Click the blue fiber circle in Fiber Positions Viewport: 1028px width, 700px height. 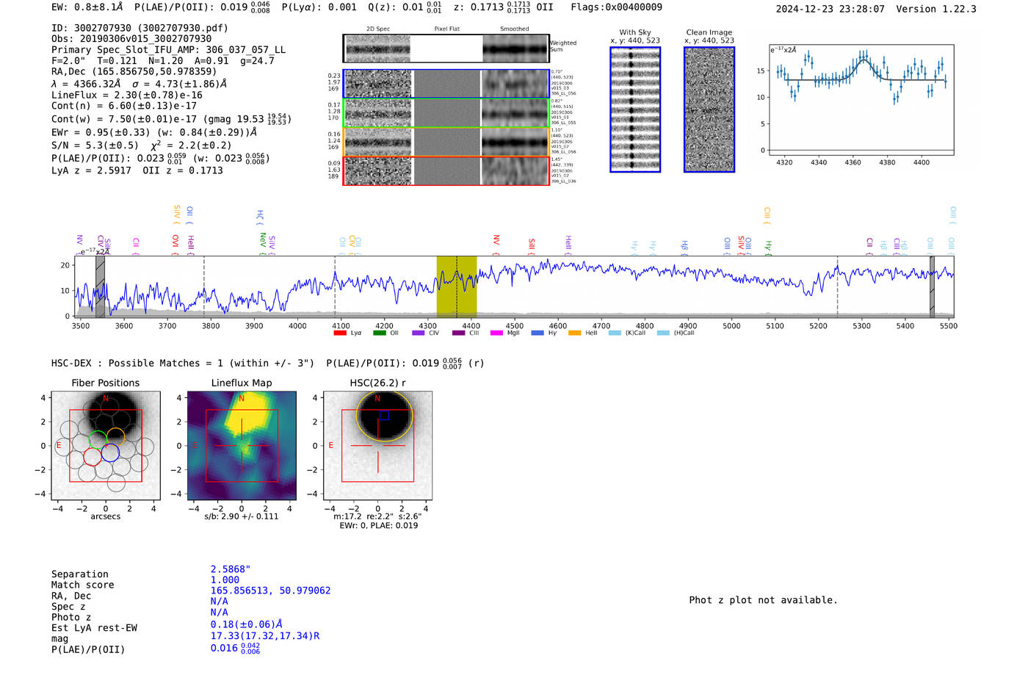(110, 452)
